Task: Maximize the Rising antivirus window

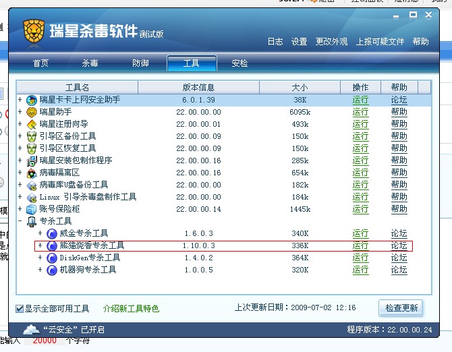Action: click(x=413, y=15)
